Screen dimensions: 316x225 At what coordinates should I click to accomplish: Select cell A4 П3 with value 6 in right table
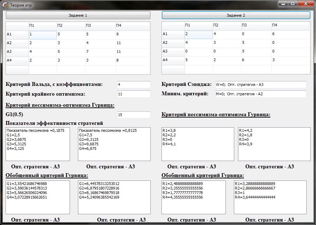(256, 61)
